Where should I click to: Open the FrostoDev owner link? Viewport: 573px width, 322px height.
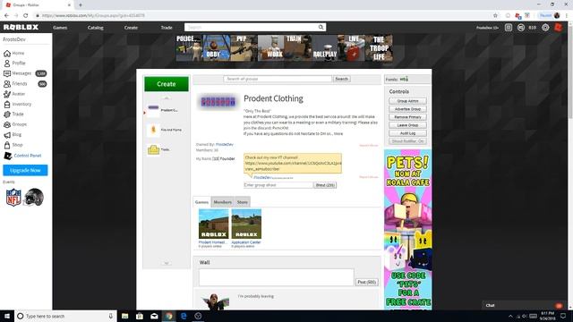pos(225,145)
